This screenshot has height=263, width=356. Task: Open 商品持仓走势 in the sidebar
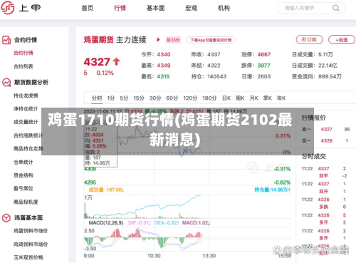click(x=28, y=149)
